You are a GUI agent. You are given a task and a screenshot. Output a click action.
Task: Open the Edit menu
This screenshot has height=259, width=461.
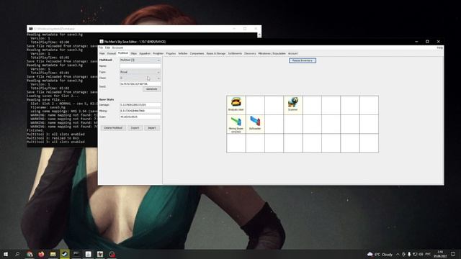(107, 47)
